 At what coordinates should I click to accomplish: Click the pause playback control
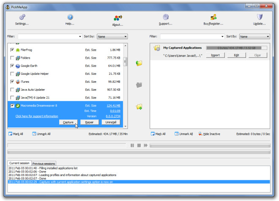point(132,145)
